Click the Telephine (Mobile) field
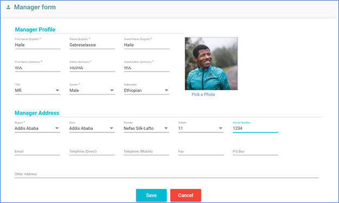339x203 pixels. [x=146, y=151]
